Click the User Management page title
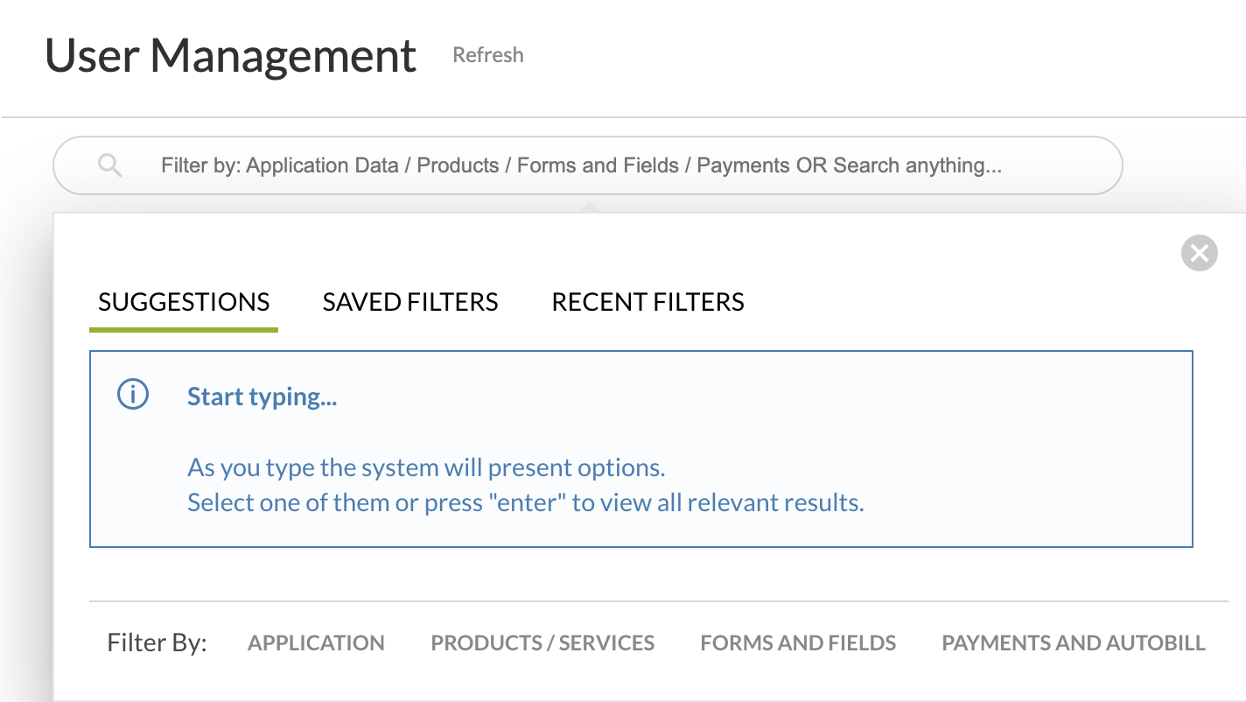1246x702 pixels. tap(231, 55)
